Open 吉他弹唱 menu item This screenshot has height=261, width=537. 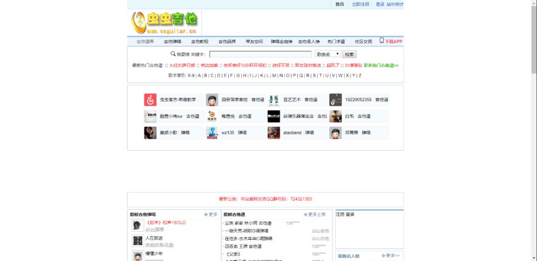pos(172,41)
